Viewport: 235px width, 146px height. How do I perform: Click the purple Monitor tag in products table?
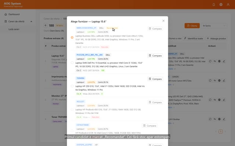(x=56, y=104)
